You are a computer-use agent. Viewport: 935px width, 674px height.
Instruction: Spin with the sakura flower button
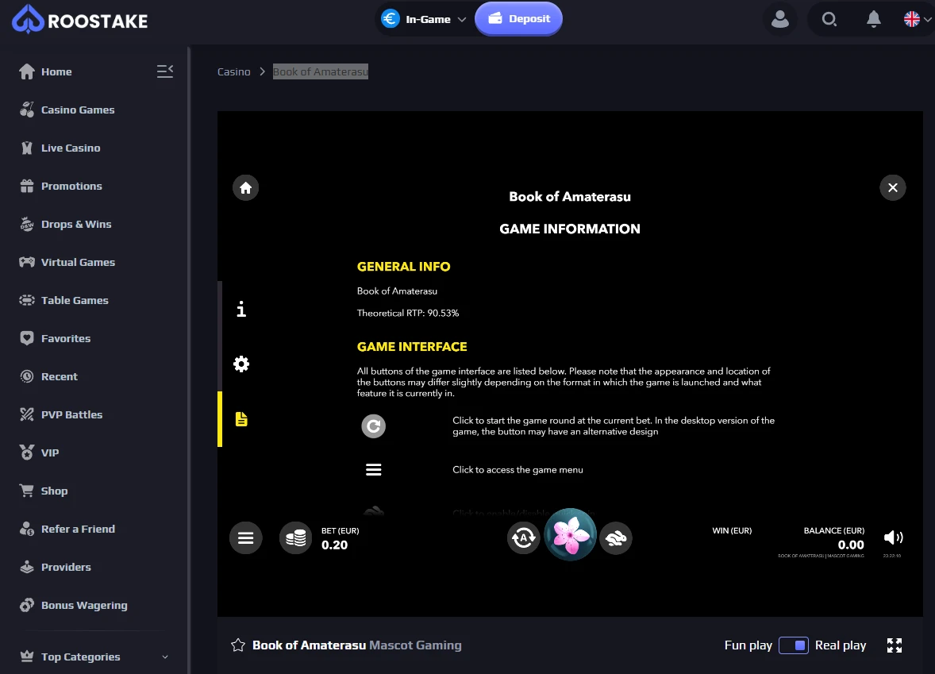(571, 534)
